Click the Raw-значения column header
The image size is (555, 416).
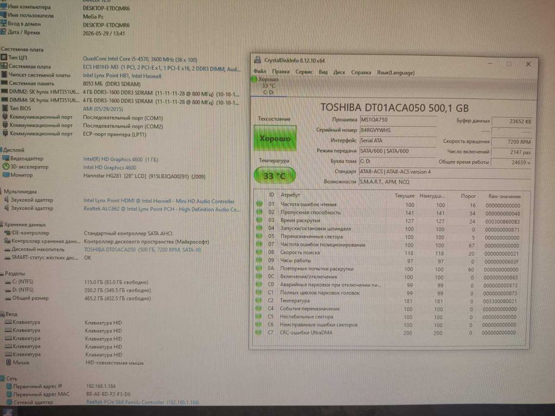[504, 196]
